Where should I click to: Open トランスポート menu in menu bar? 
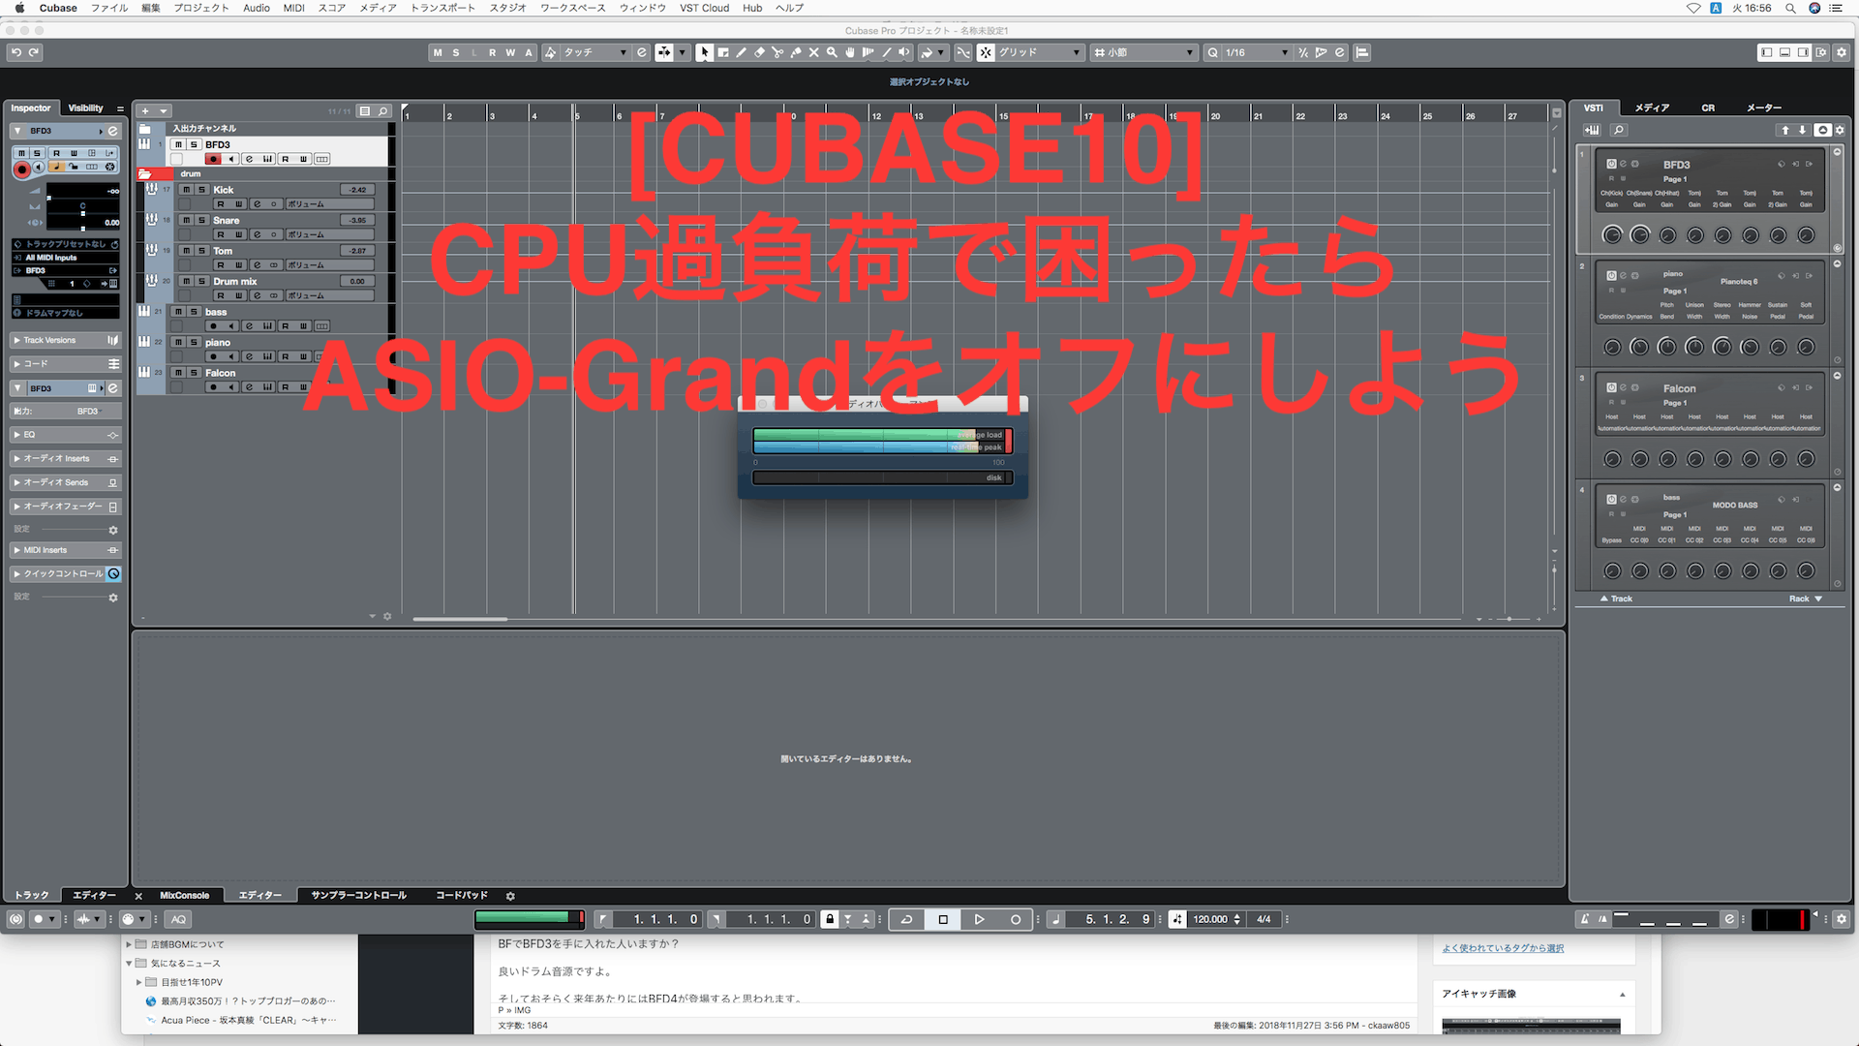442,8
